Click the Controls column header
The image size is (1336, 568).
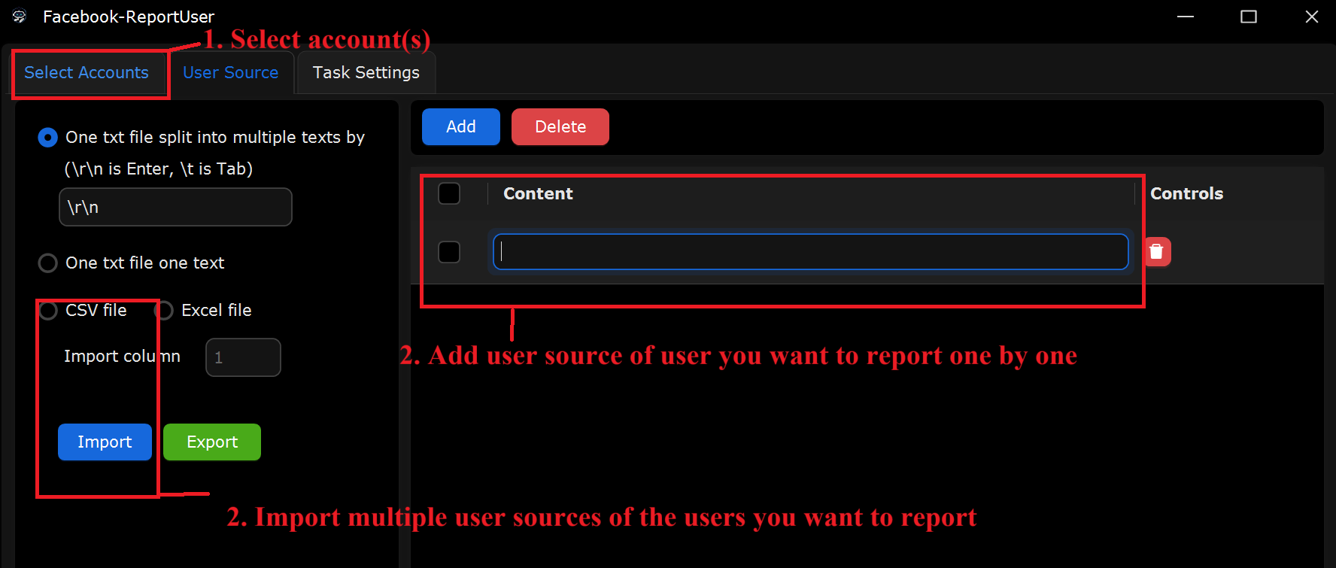pos(1186,193)
